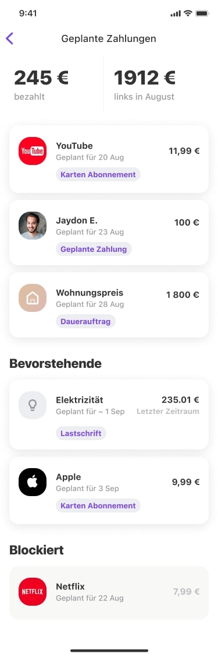Viewport: 218px width, 657px height.
Task: Tap the 1 800 € rent amount
Action: point(183,294)
